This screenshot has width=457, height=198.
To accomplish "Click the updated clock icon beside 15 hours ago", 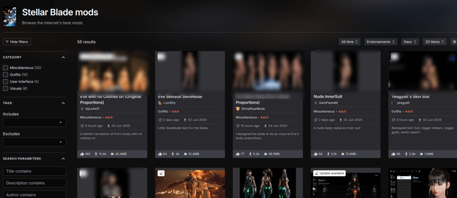I will click(237, 126).
